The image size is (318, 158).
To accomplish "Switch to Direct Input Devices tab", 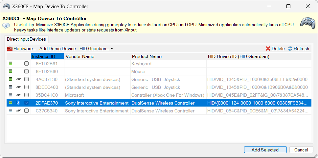I will 26,39.
